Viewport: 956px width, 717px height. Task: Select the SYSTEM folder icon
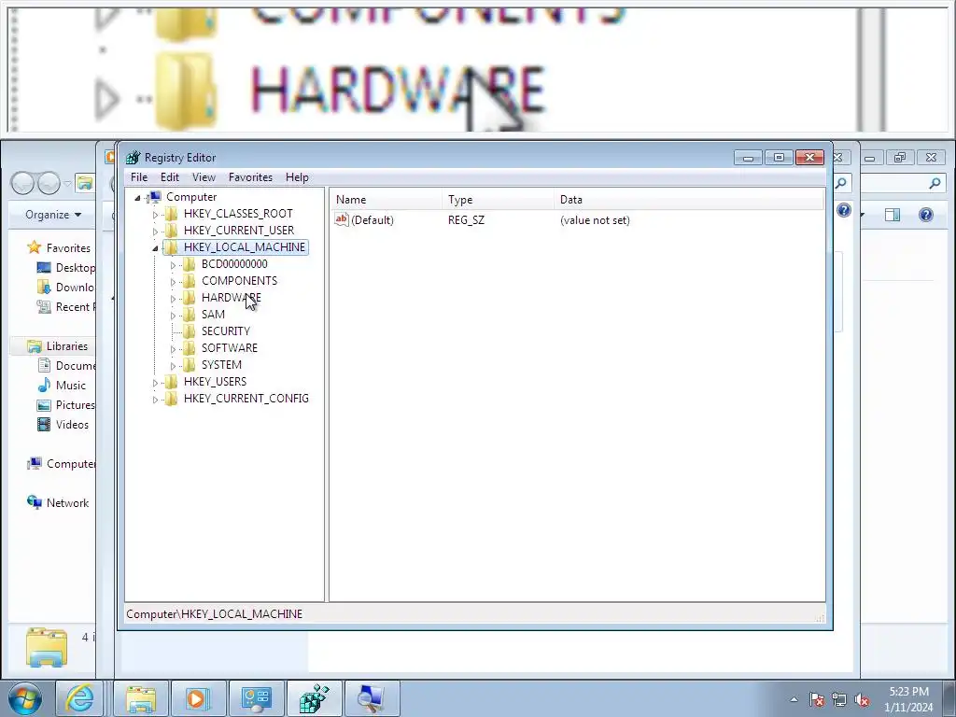(189, 364)
